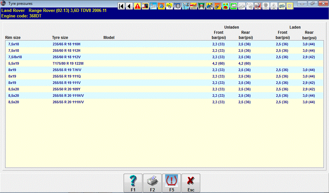Close the screen with the Esc red X button
Screen dimensions: 329x193
point(191,183)
